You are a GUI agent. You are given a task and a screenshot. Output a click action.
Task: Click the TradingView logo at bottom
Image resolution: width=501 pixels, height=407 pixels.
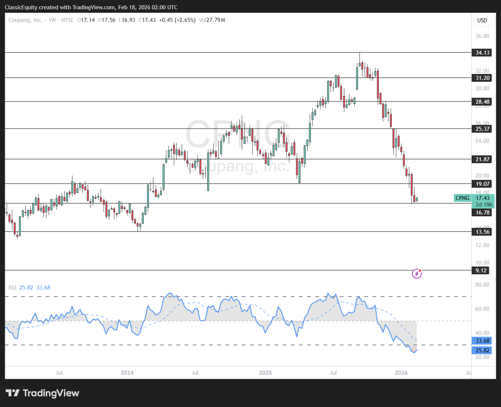(x=42, y=393)
